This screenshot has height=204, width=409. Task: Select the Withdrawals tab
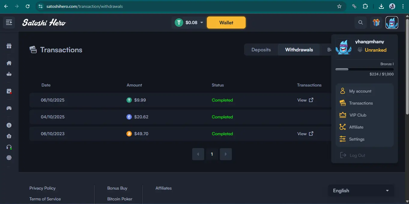point(299,50)
